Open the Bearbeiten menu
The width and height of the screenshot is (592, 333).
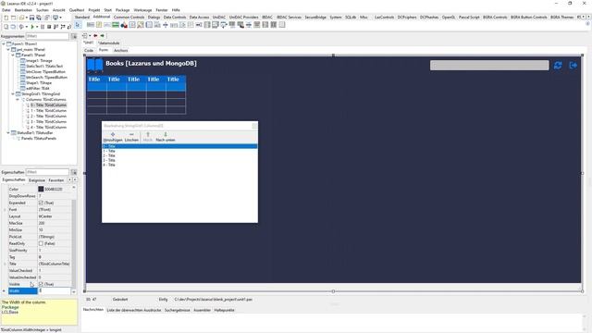pos(23,10)
